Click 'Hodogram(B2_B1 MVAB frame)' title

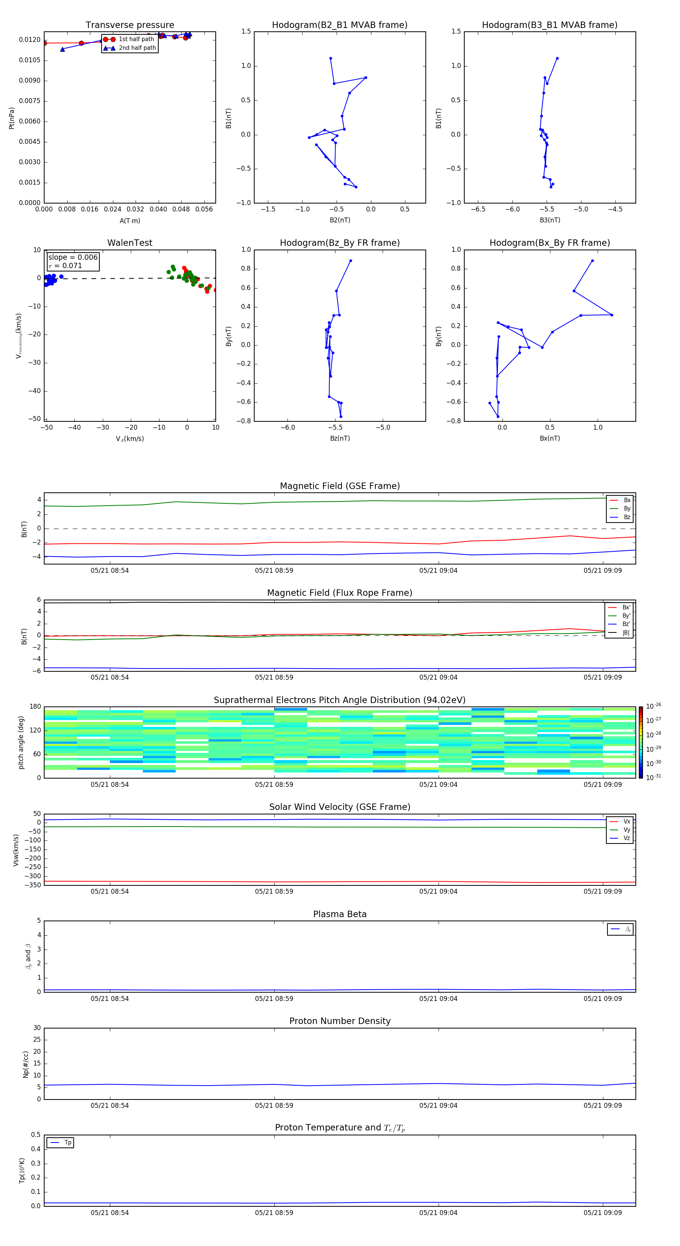point(340,25)
